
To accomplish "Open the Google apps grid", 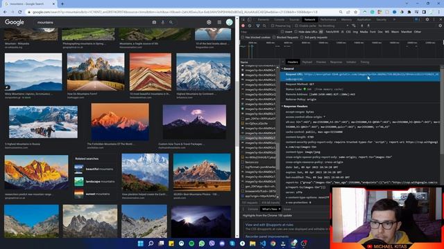I will tap(219, 22).
